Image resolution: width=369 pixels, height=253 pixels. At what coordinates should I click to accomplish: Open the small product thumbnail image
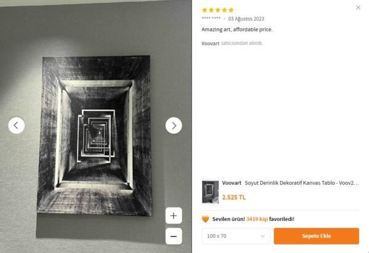click(210, 192)
